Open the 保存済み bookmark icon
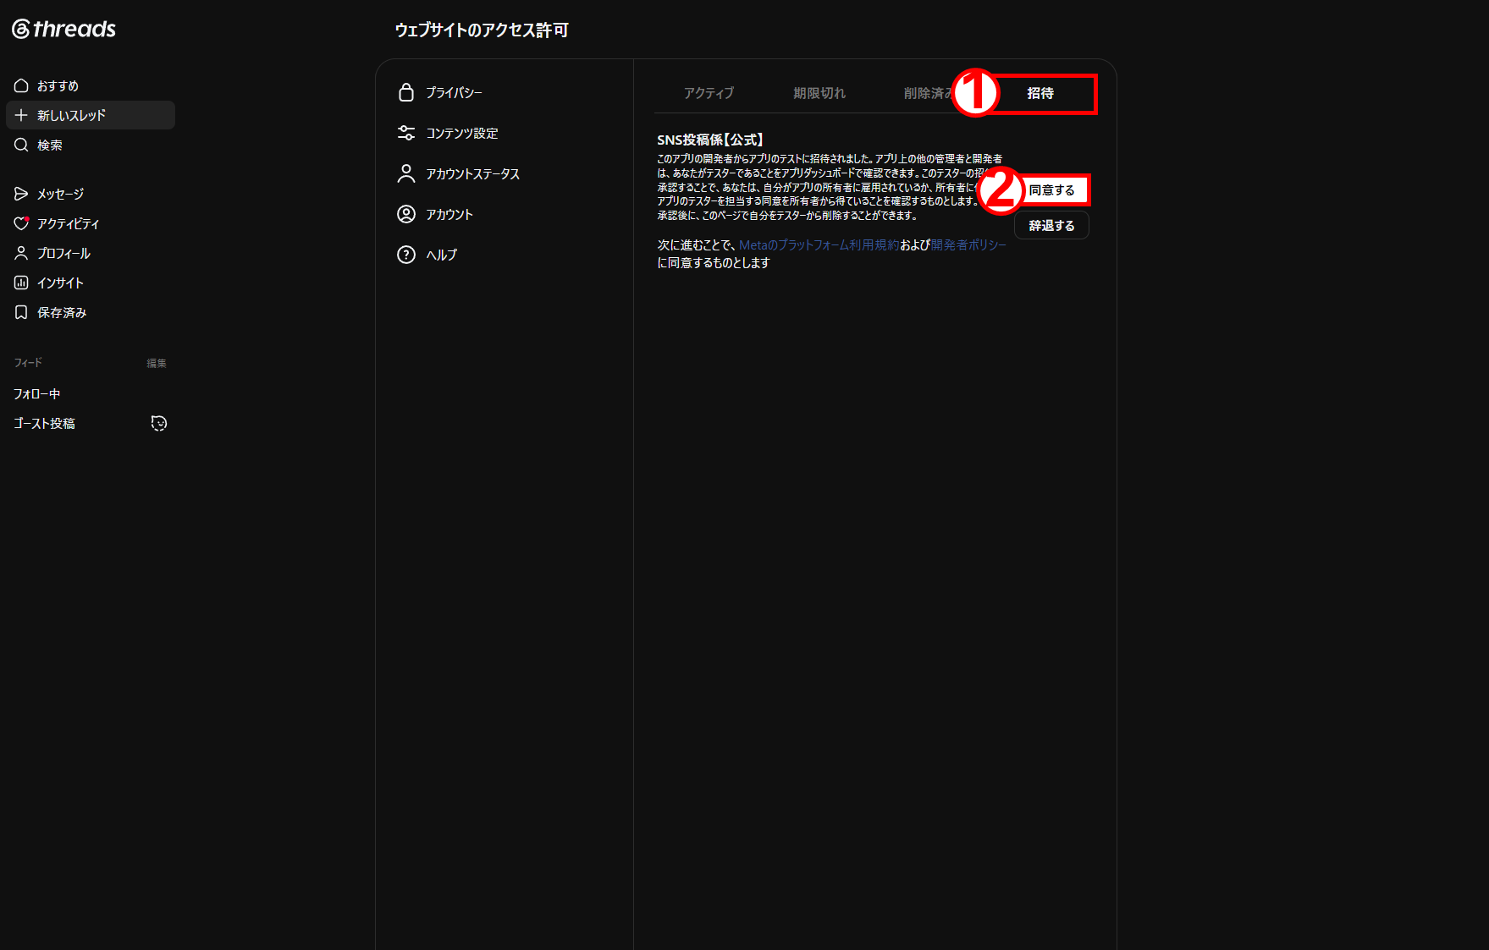Viewport: 1489px width, 950px height. click(x=21, y=312)
